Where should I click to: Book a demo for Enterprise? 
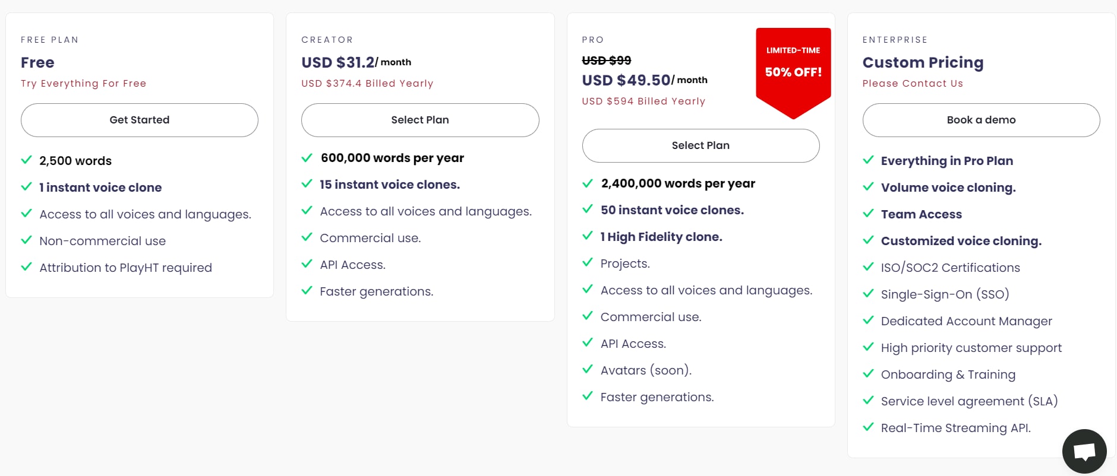click(x=981, y=120)
